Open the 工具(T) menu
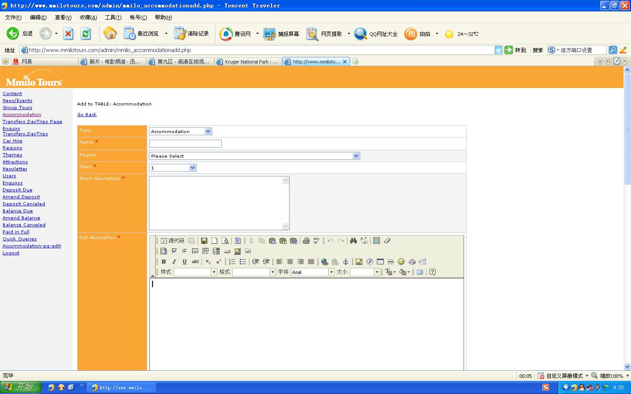The image size is (631, 394). click(113, 18)
